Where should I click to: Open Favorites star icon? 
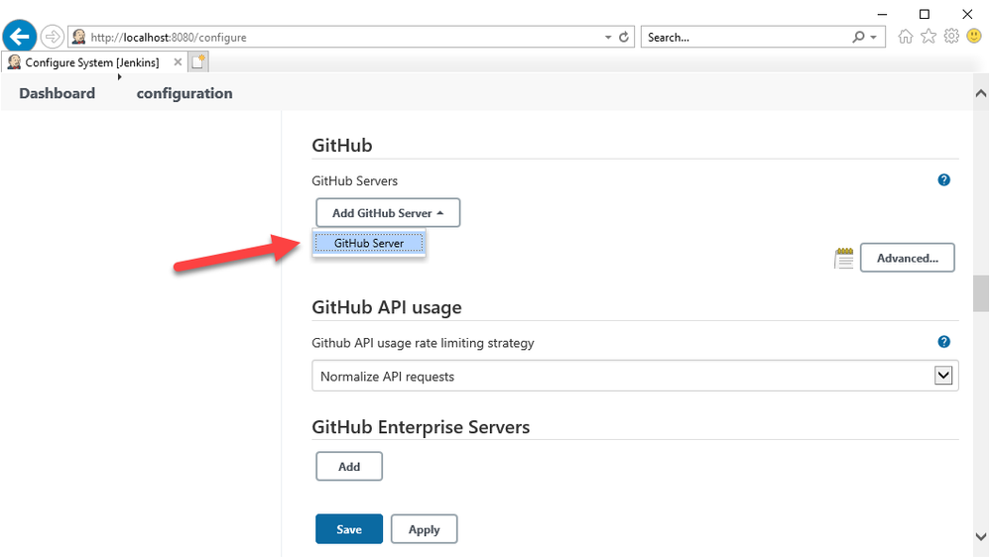click(928, 36)
